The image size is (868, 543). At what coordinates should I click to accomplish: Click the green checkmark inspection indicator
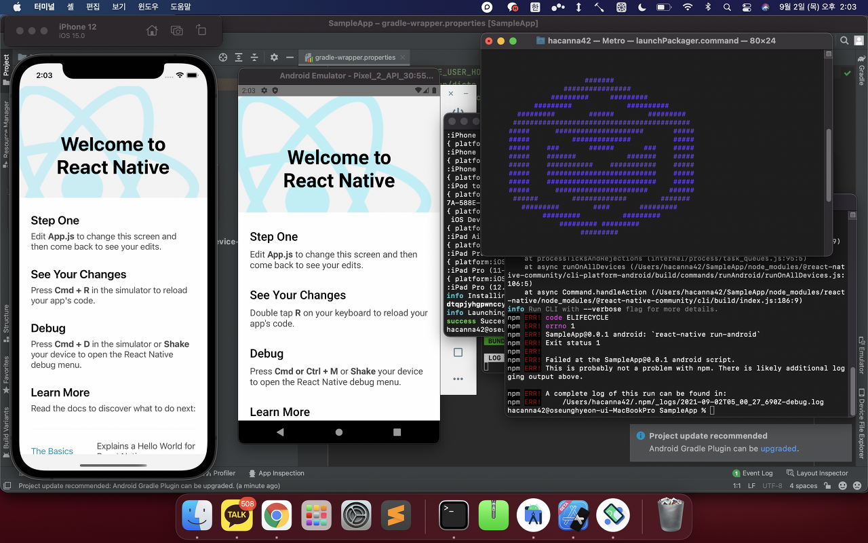tap(848, 73)
